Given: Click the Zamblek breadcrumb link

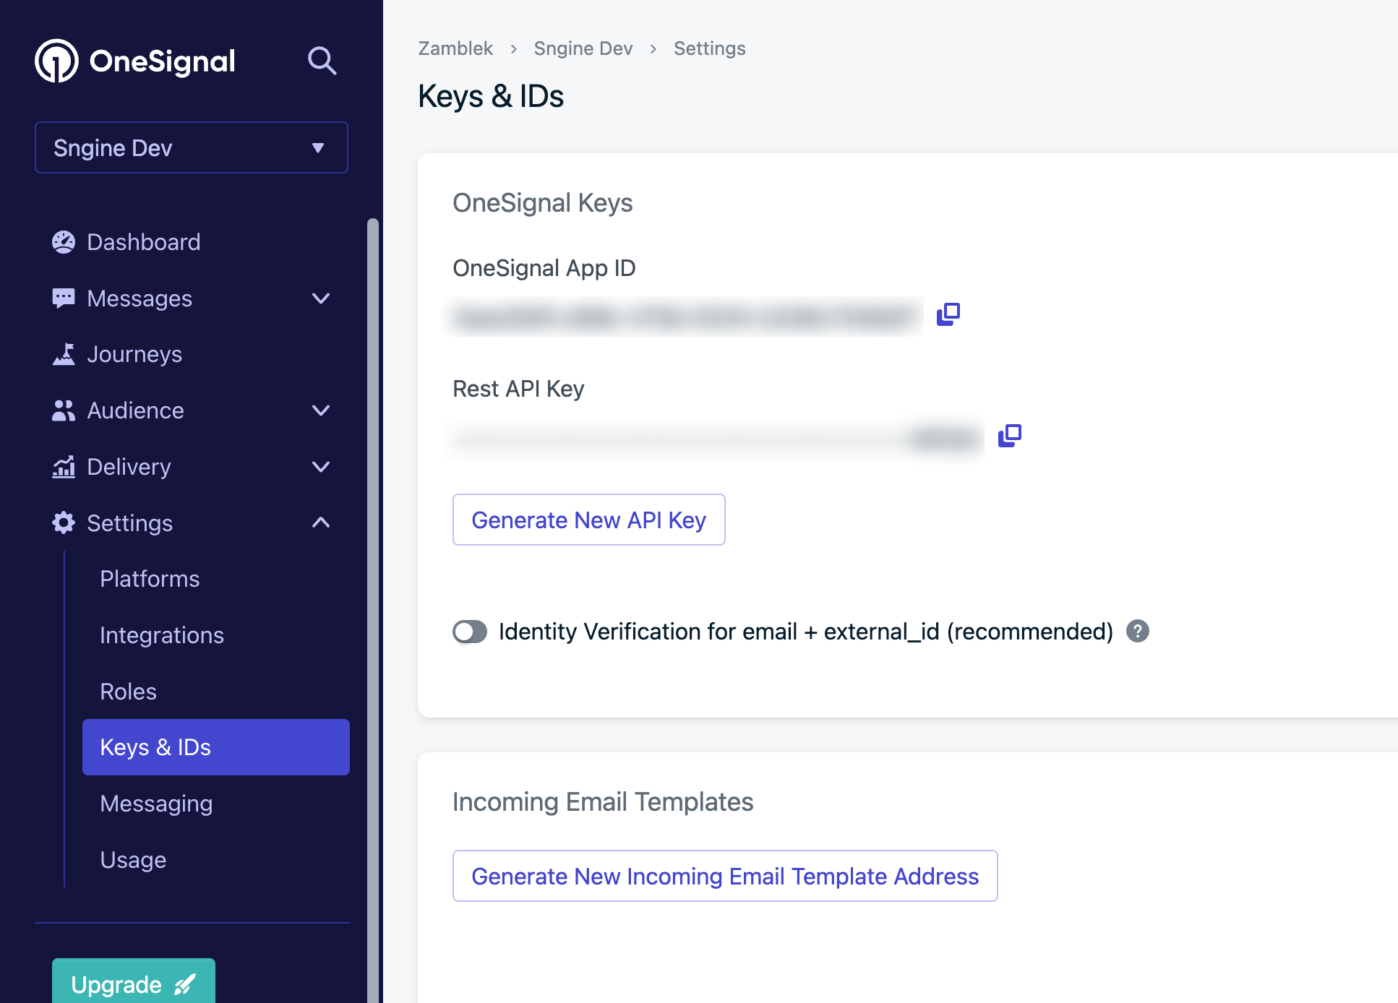Looking at the screenshot, I should (455, 48).
